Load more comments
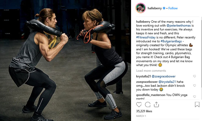The height and width of the screenshot is (121, 202). coord(151,71)
